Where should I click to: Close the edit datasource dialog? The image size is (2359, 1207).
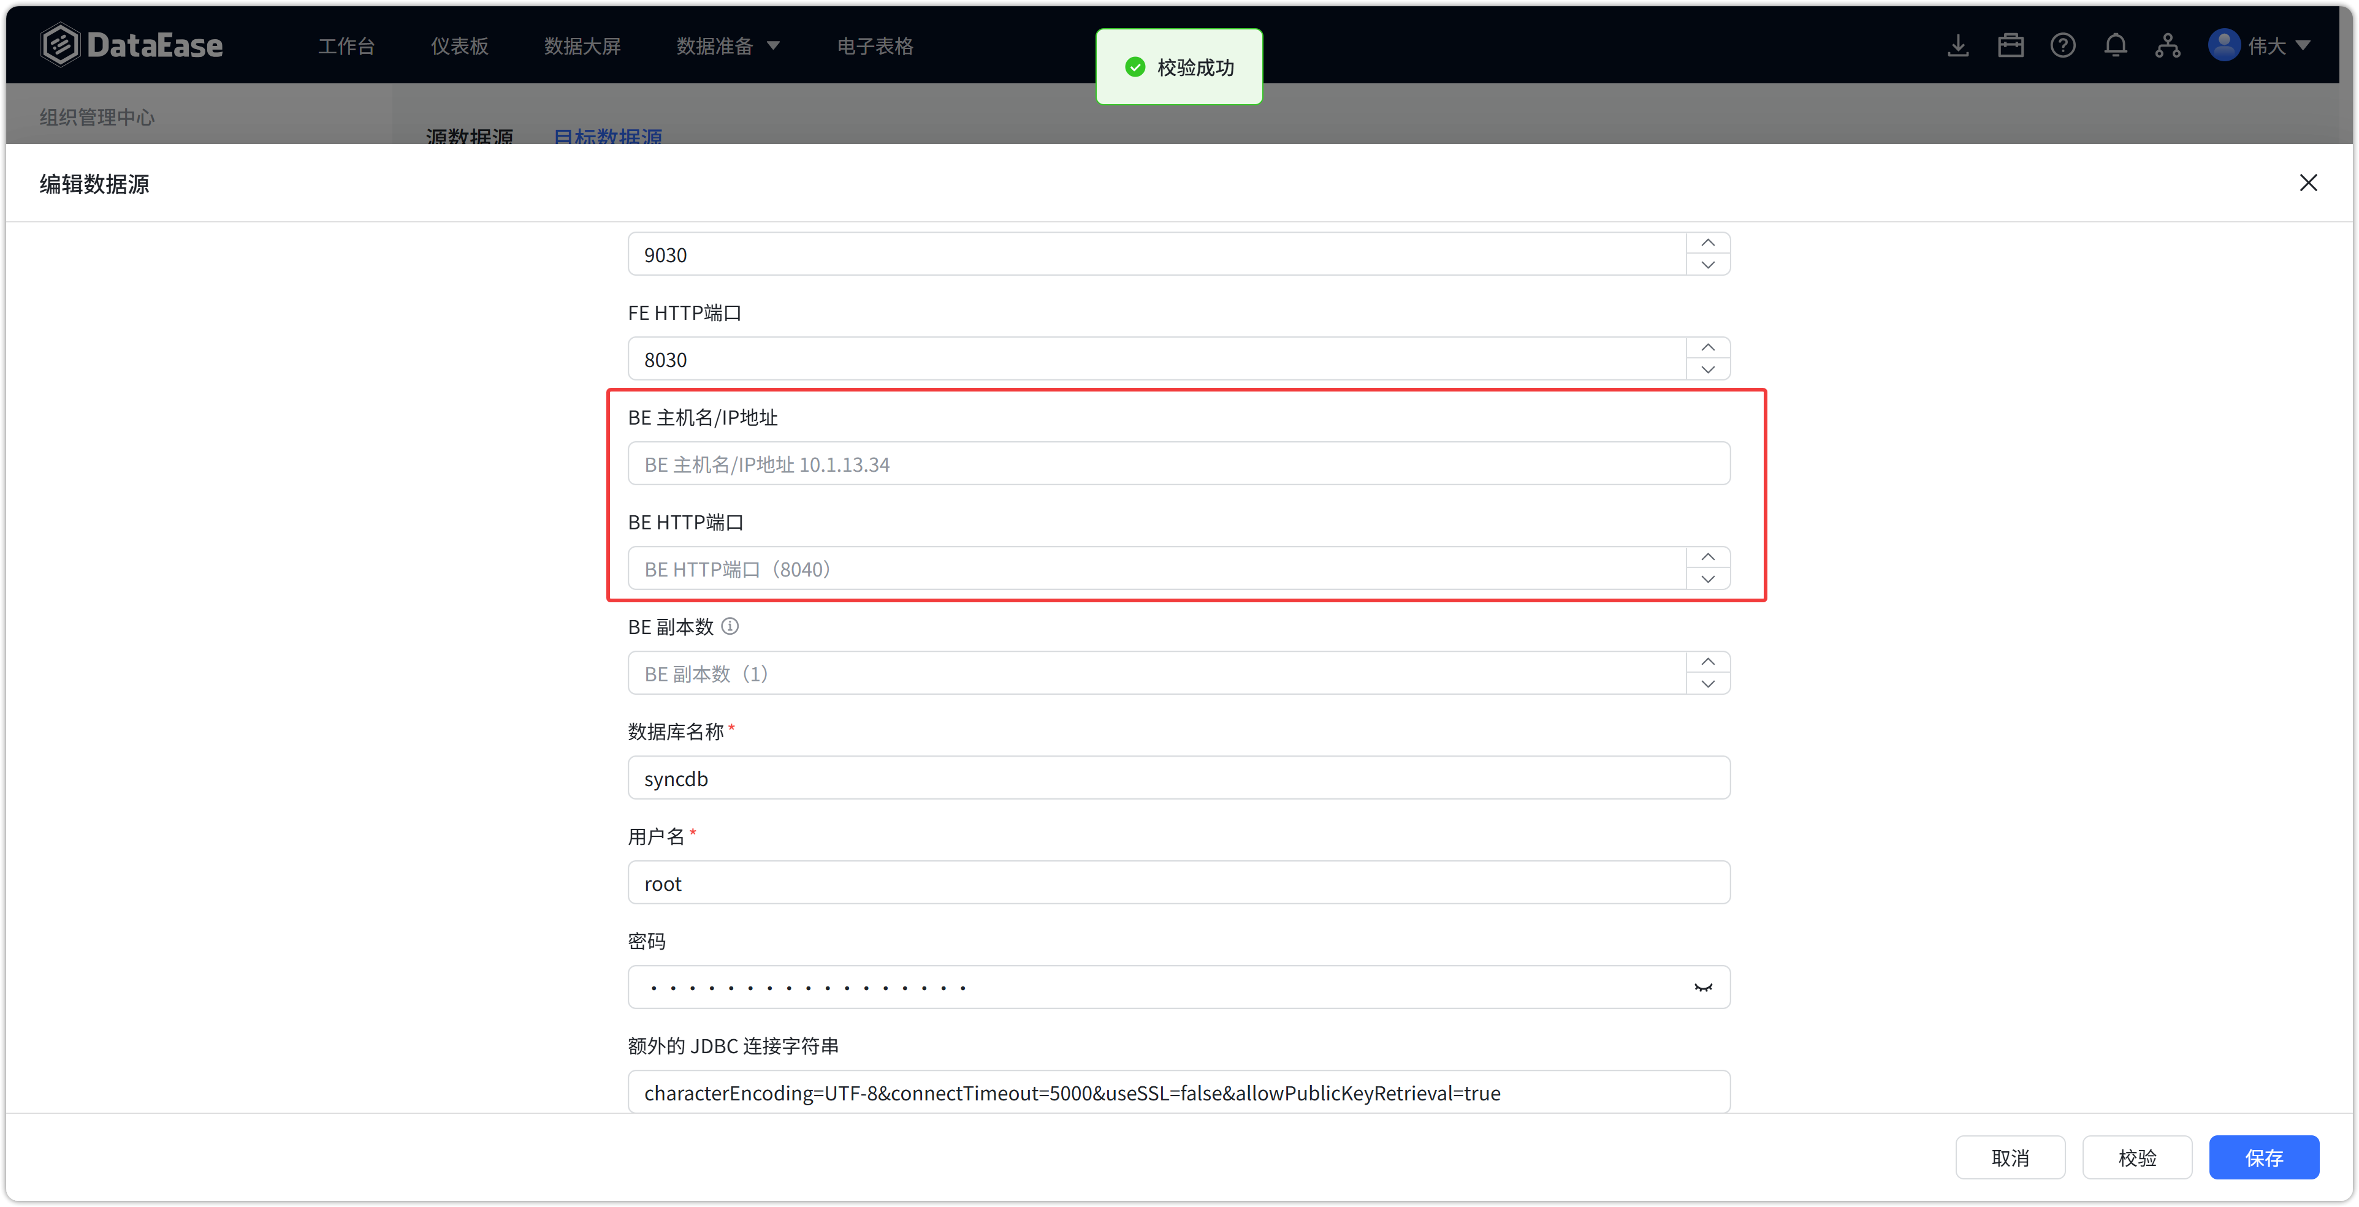(2309, 183)
